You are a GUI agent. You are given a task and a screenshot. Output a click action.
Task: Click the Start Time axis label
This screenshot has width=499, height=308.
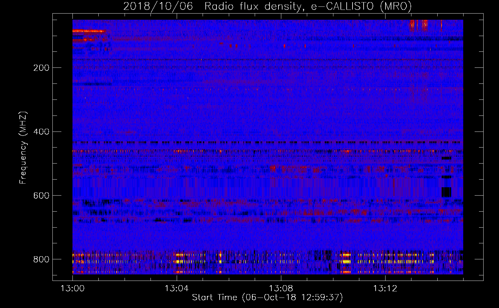point(267,298)
